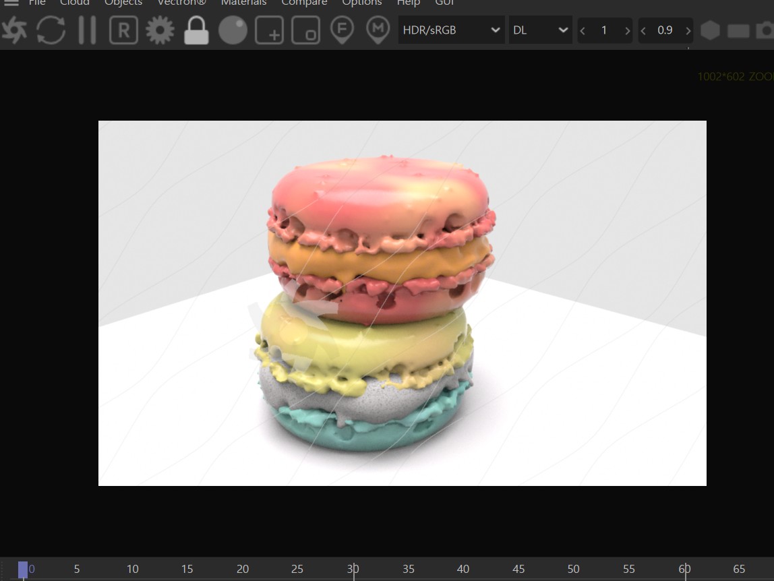The height and width of the screenshot is (581, 774).
Task: Click the R reset data icon
Action: [x=123, y=30]
